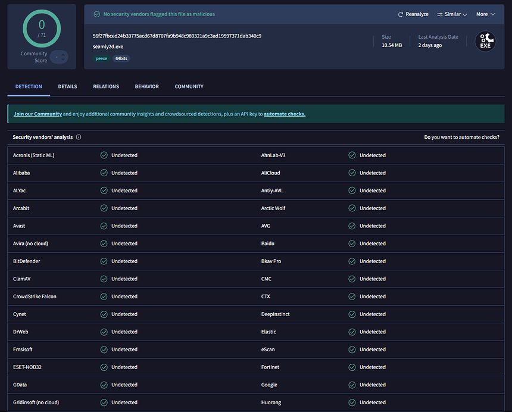This screenshot has height=412, width=512.
Task: Click the Avast undetected check icon
Action: click(104, 226)
